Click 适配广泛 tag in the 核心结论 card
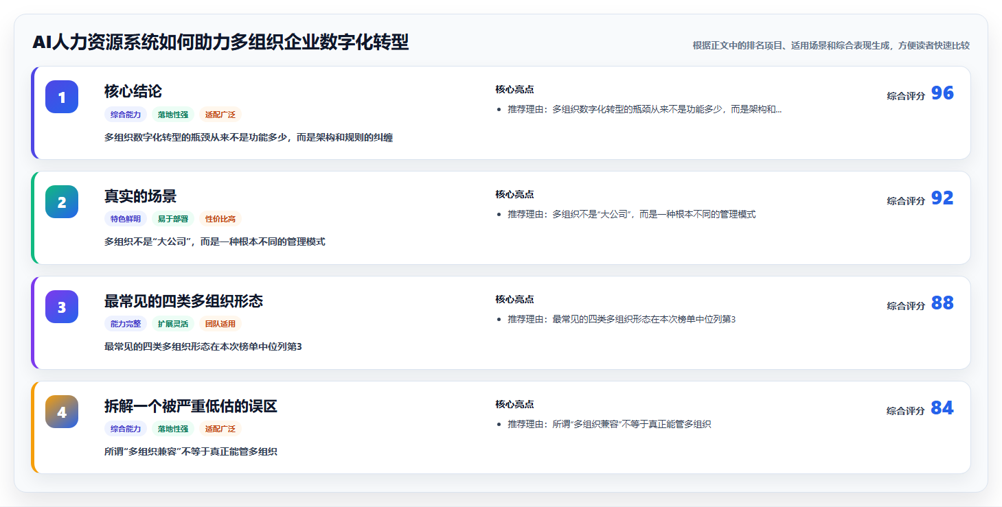Screen dimensions: 1002x507 click(x=220, y=115)
